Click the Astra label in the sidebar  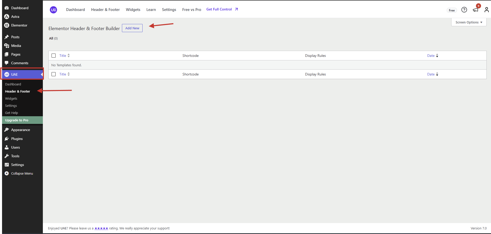tap(15, 17)
